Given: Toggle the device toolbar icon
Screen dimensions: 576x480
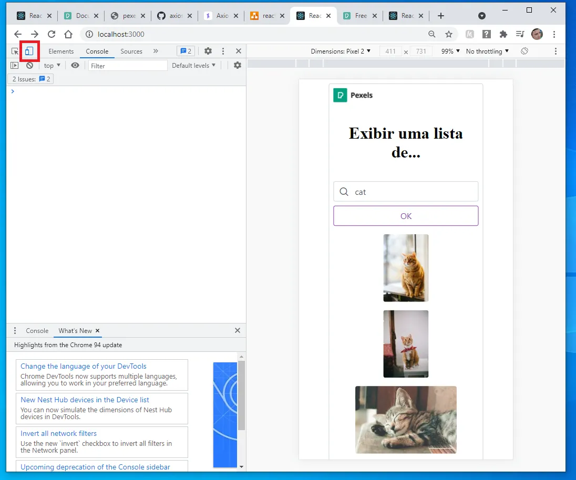Looking at the screenshot, I should pos(29,51).
